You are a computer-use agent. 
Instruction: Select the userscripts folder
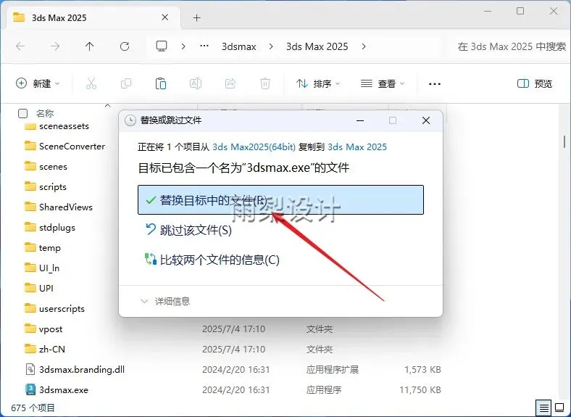62,309
